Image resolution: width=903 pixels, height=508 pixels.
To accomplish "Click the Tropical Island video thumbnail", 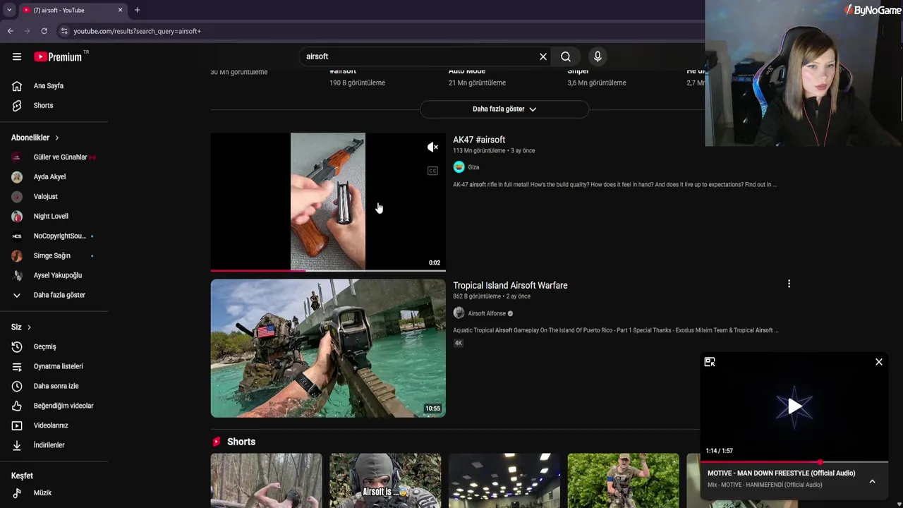I will click(328, 349).
